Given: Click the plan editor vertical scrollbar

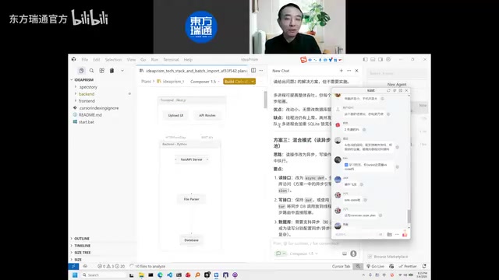Looking at the screenshot, I should click(x=265, y=100).
